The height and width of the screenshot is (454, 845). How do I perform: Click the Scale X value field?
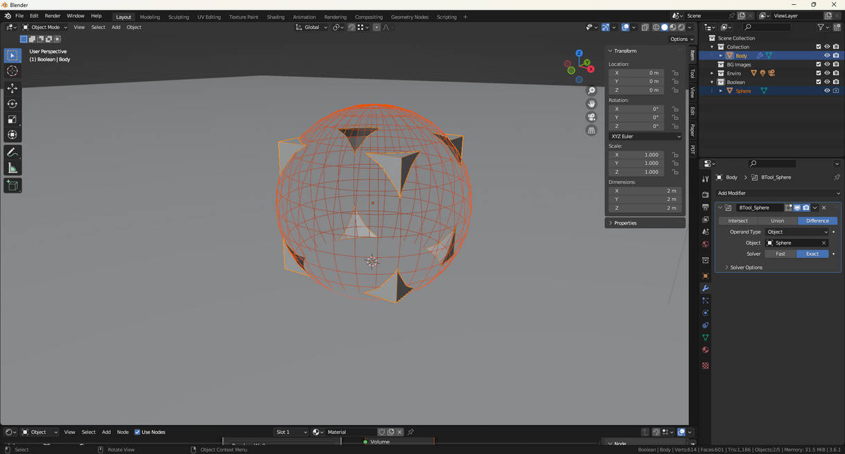[636, 155]
